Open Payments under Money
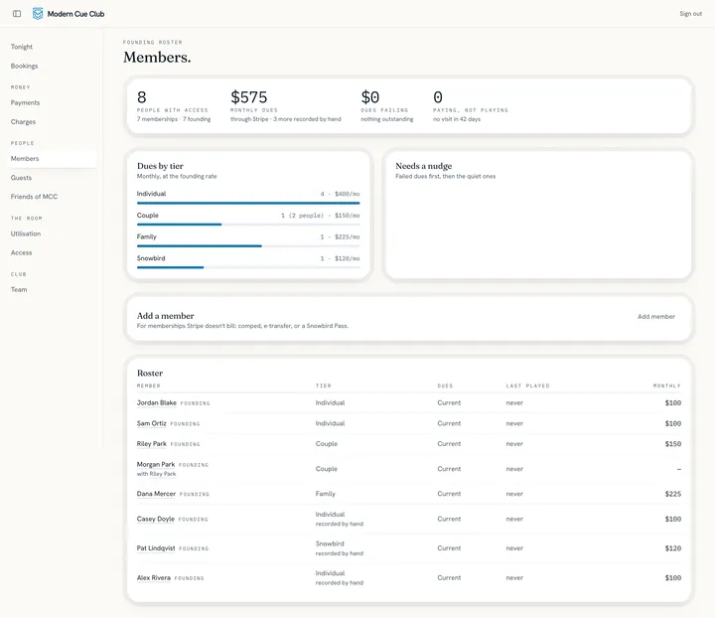715x618 pixels. pos(25,102)
